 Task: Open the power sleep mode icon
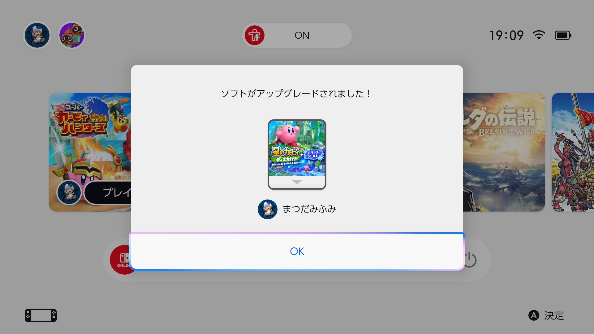click(x=470, y=260)
